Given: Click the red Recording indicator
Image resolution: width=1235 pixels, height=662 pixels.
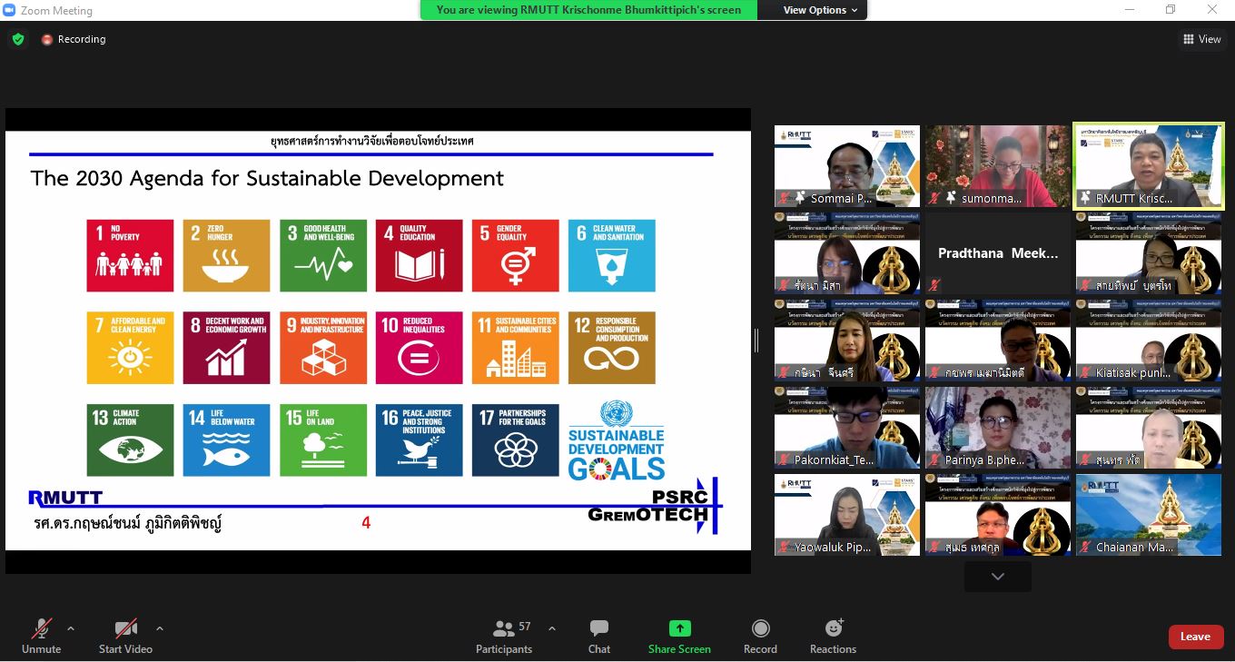Looking at the screenshot, I should [74, 39].
